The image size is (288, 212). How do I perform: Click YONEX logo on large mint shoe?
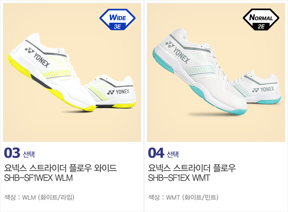pyautogui.click(x=178, y=52)
